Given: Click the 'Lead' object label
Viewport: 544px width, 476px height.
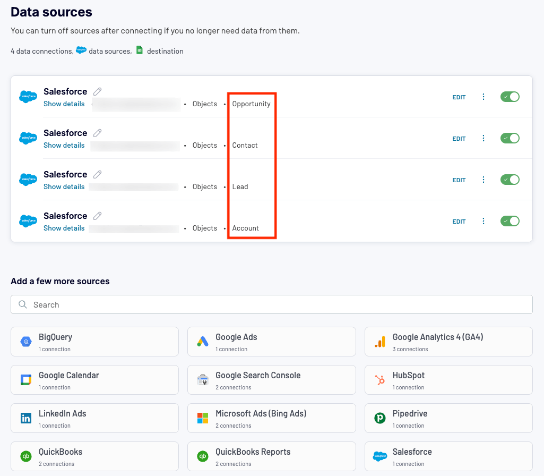Looking at the screenshot, I should [240, 186].
